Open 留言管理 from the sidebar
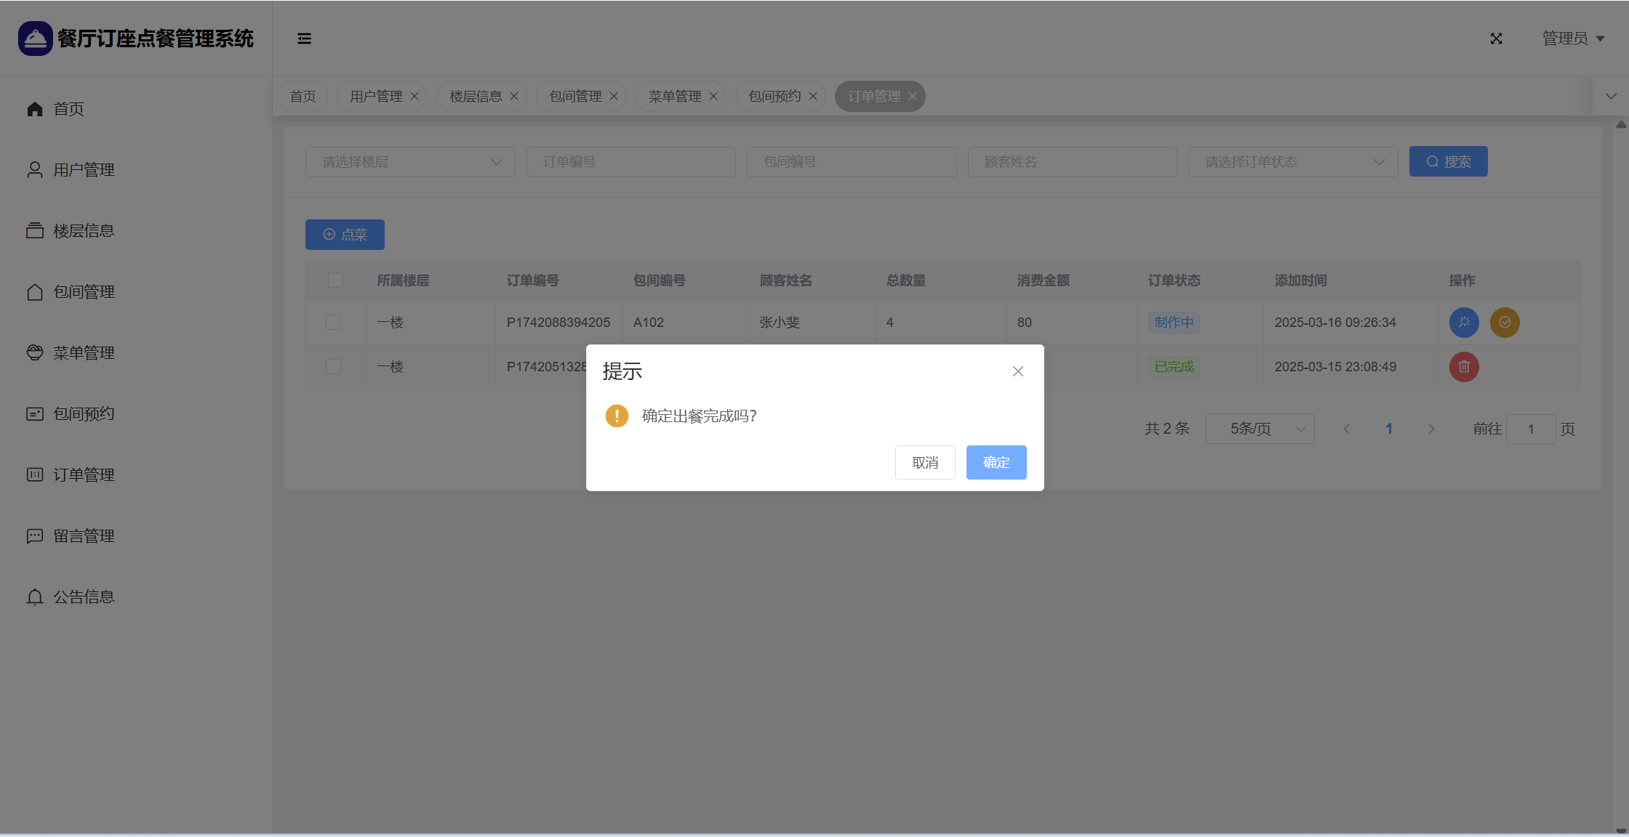 83,536
